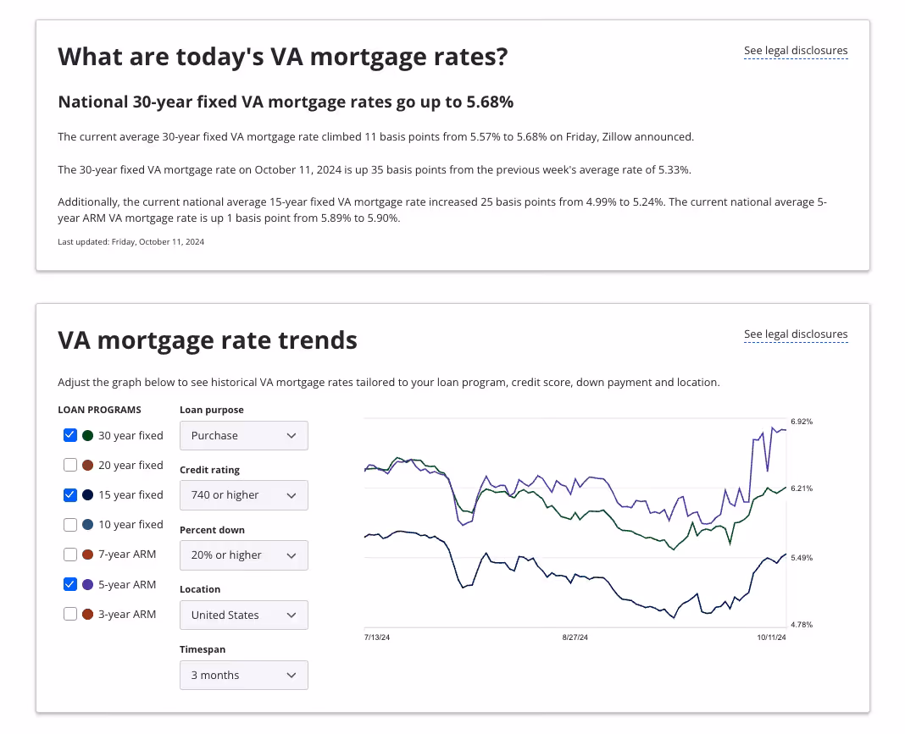Click the 10/11/24 date on chart axis
The height and width of the screenshot is (734, 905).
pyautogui.click(x=772, y=637)
